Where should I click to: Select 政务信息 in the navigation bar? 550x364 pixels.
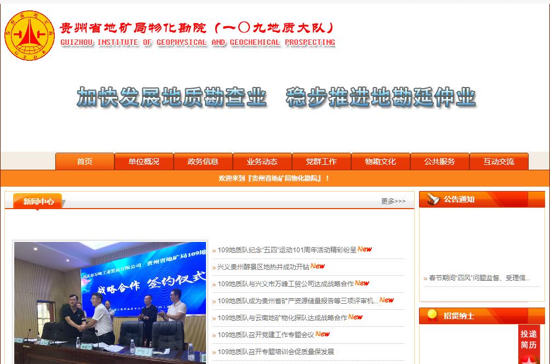coord(203,161)
